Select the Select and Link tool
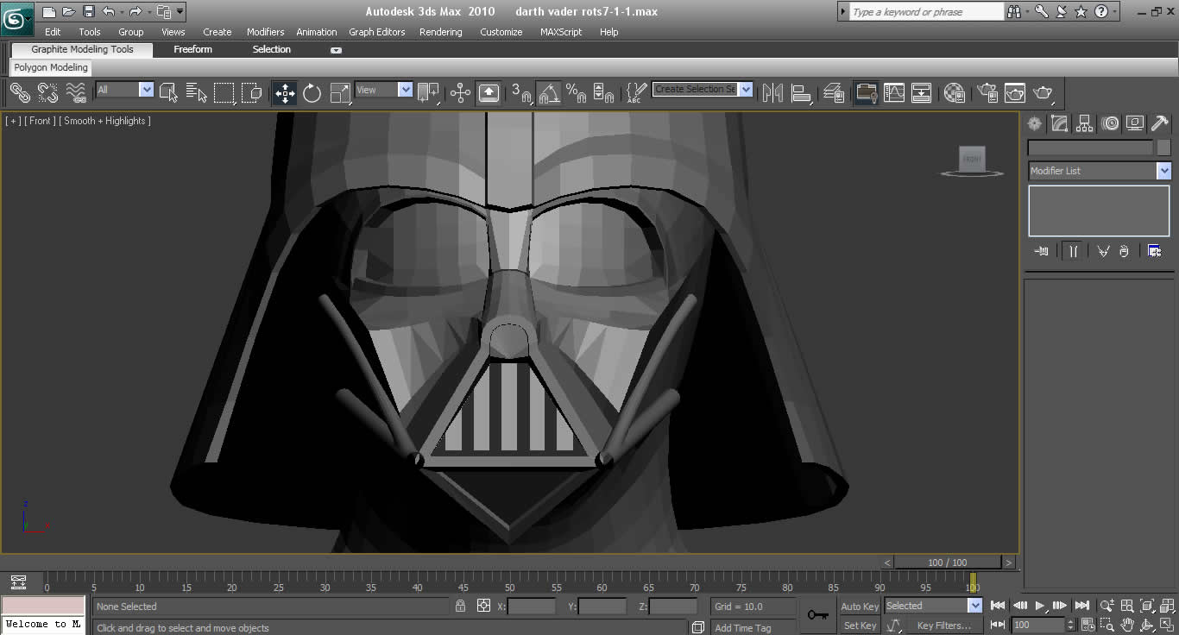The height and width of the screenshot is (635, 1179). click(19, 92)
